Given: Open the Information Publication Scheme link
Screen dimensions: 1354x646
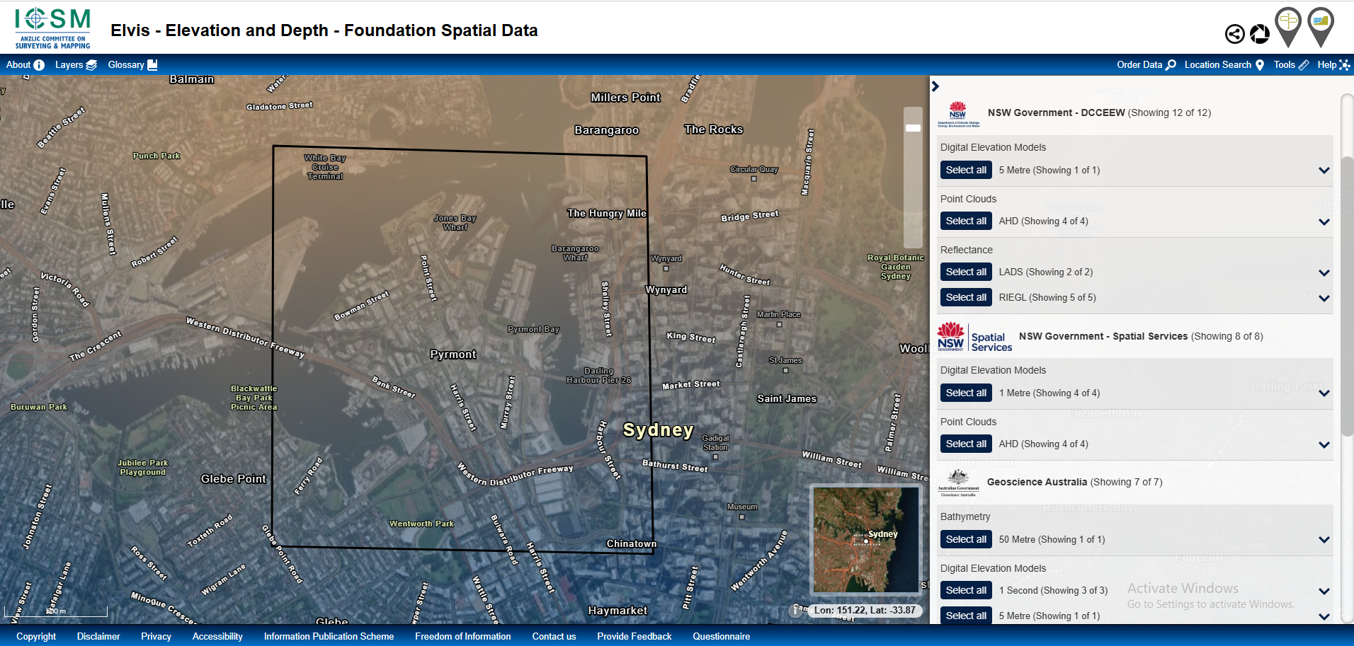Looking at the screenshot, I should pos(329,636).
